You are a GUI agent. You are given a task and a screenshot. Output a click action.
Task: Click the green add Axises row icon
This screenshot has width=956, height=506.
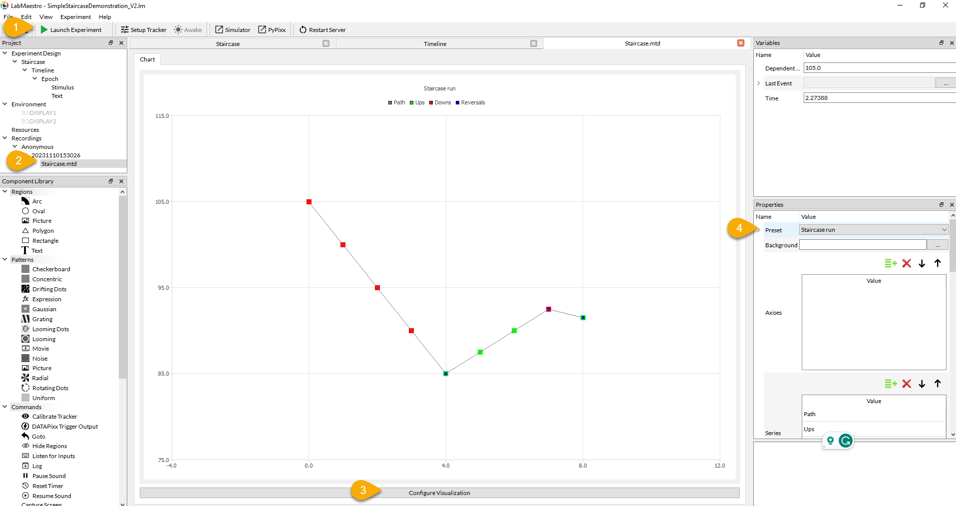point(891,263)
